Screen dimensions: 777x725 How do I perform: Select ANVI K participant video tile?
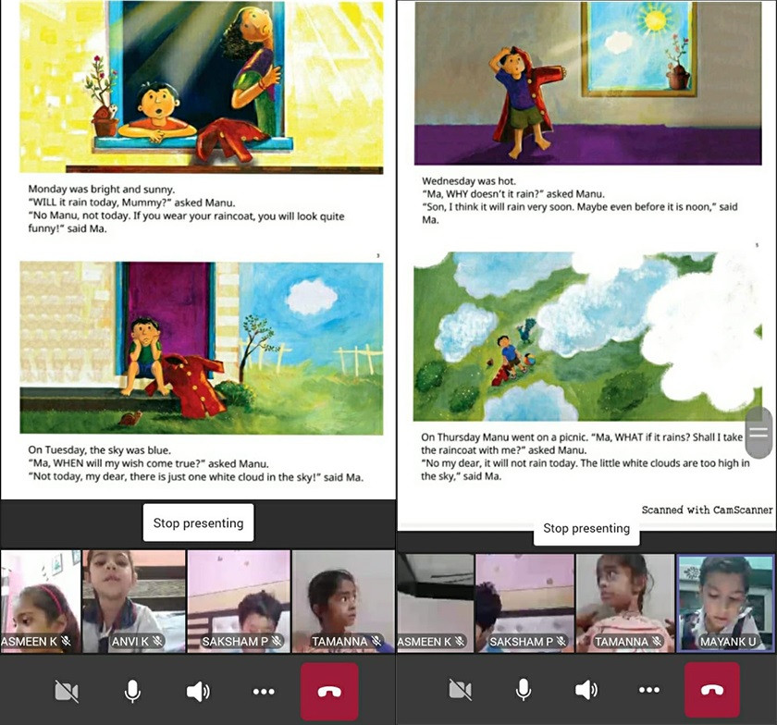point(134,602)
